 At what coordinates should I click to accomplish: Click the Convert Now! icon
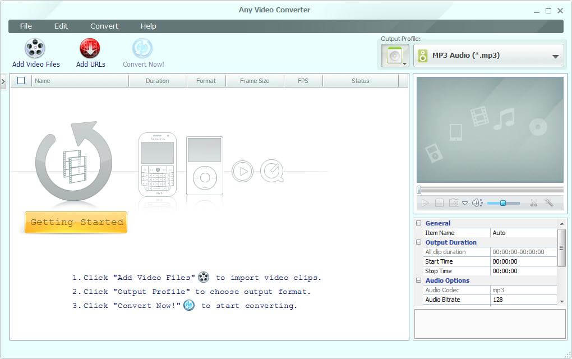(x=142, y=49)
